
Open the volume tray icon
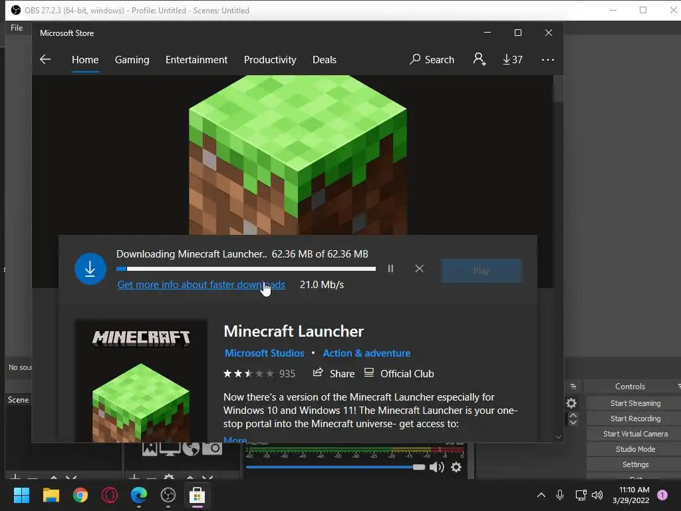[597, 495]
